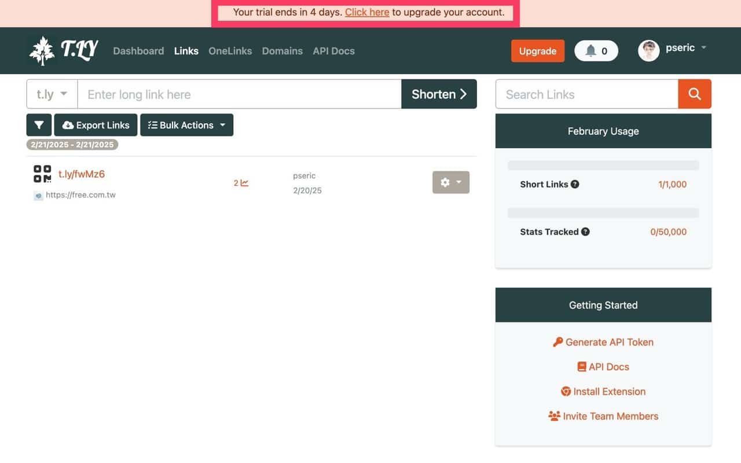Open the Bulk Actions dropdown
This screenshot has height=463, width=741.
(x=186, y=125)
